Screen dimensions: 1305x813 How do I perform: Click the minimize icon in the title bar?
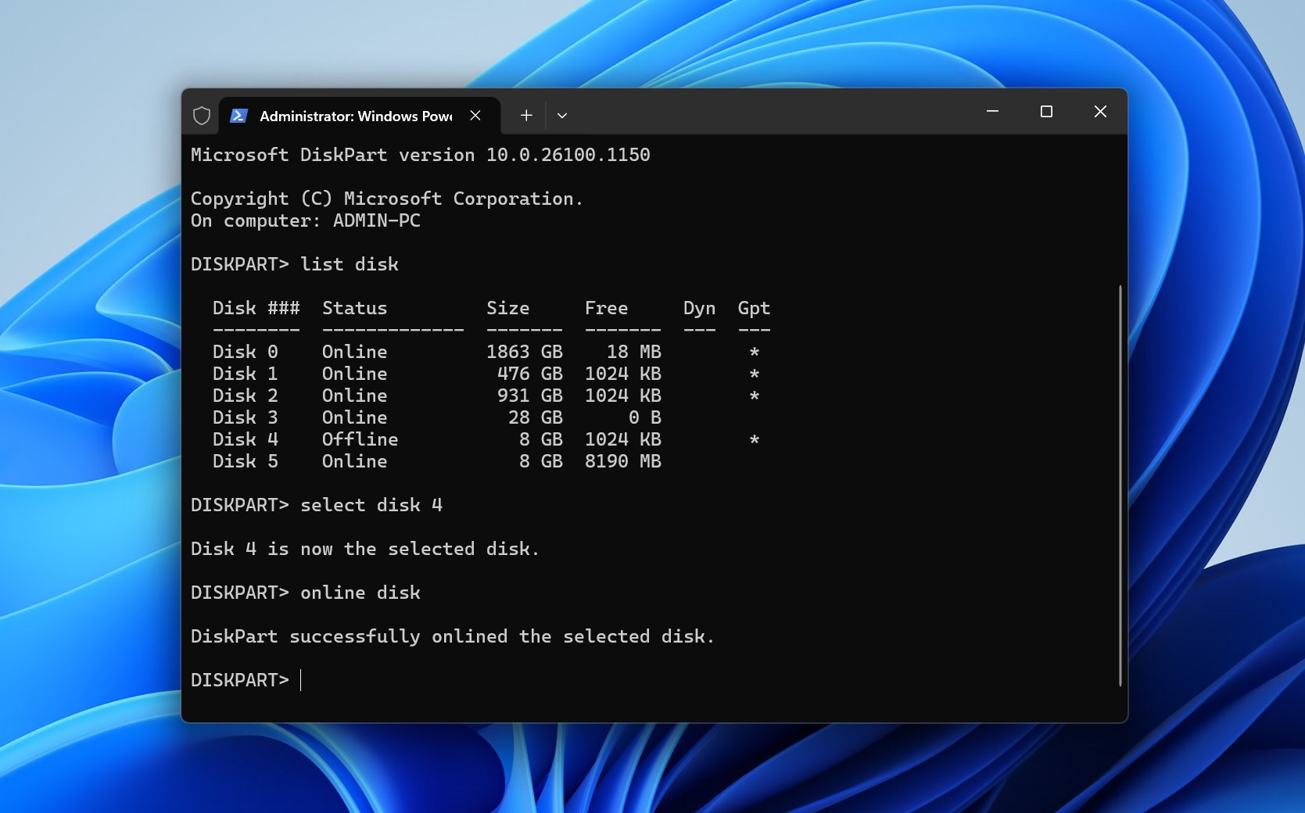992,111
